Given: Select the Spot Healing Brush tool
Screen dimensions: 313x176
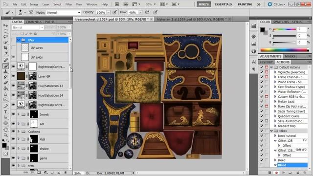Looking at the screenshot, I should (5, 60).
